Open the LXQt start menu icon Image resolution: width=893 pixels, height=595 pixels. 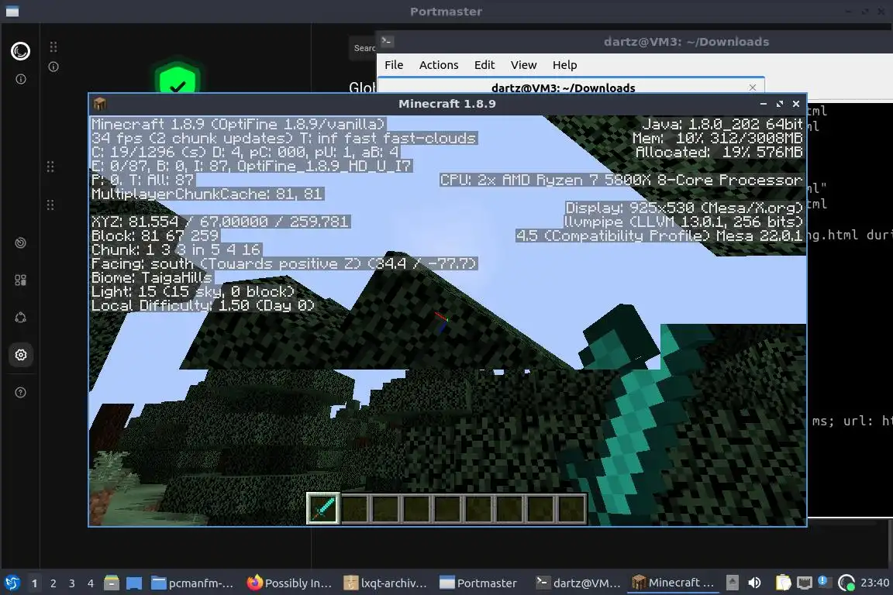tap(12, 583)
